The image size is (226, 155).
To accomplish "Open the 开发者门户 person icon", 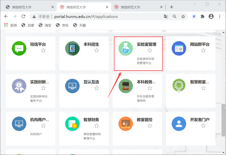I will [x=179, y=123].
